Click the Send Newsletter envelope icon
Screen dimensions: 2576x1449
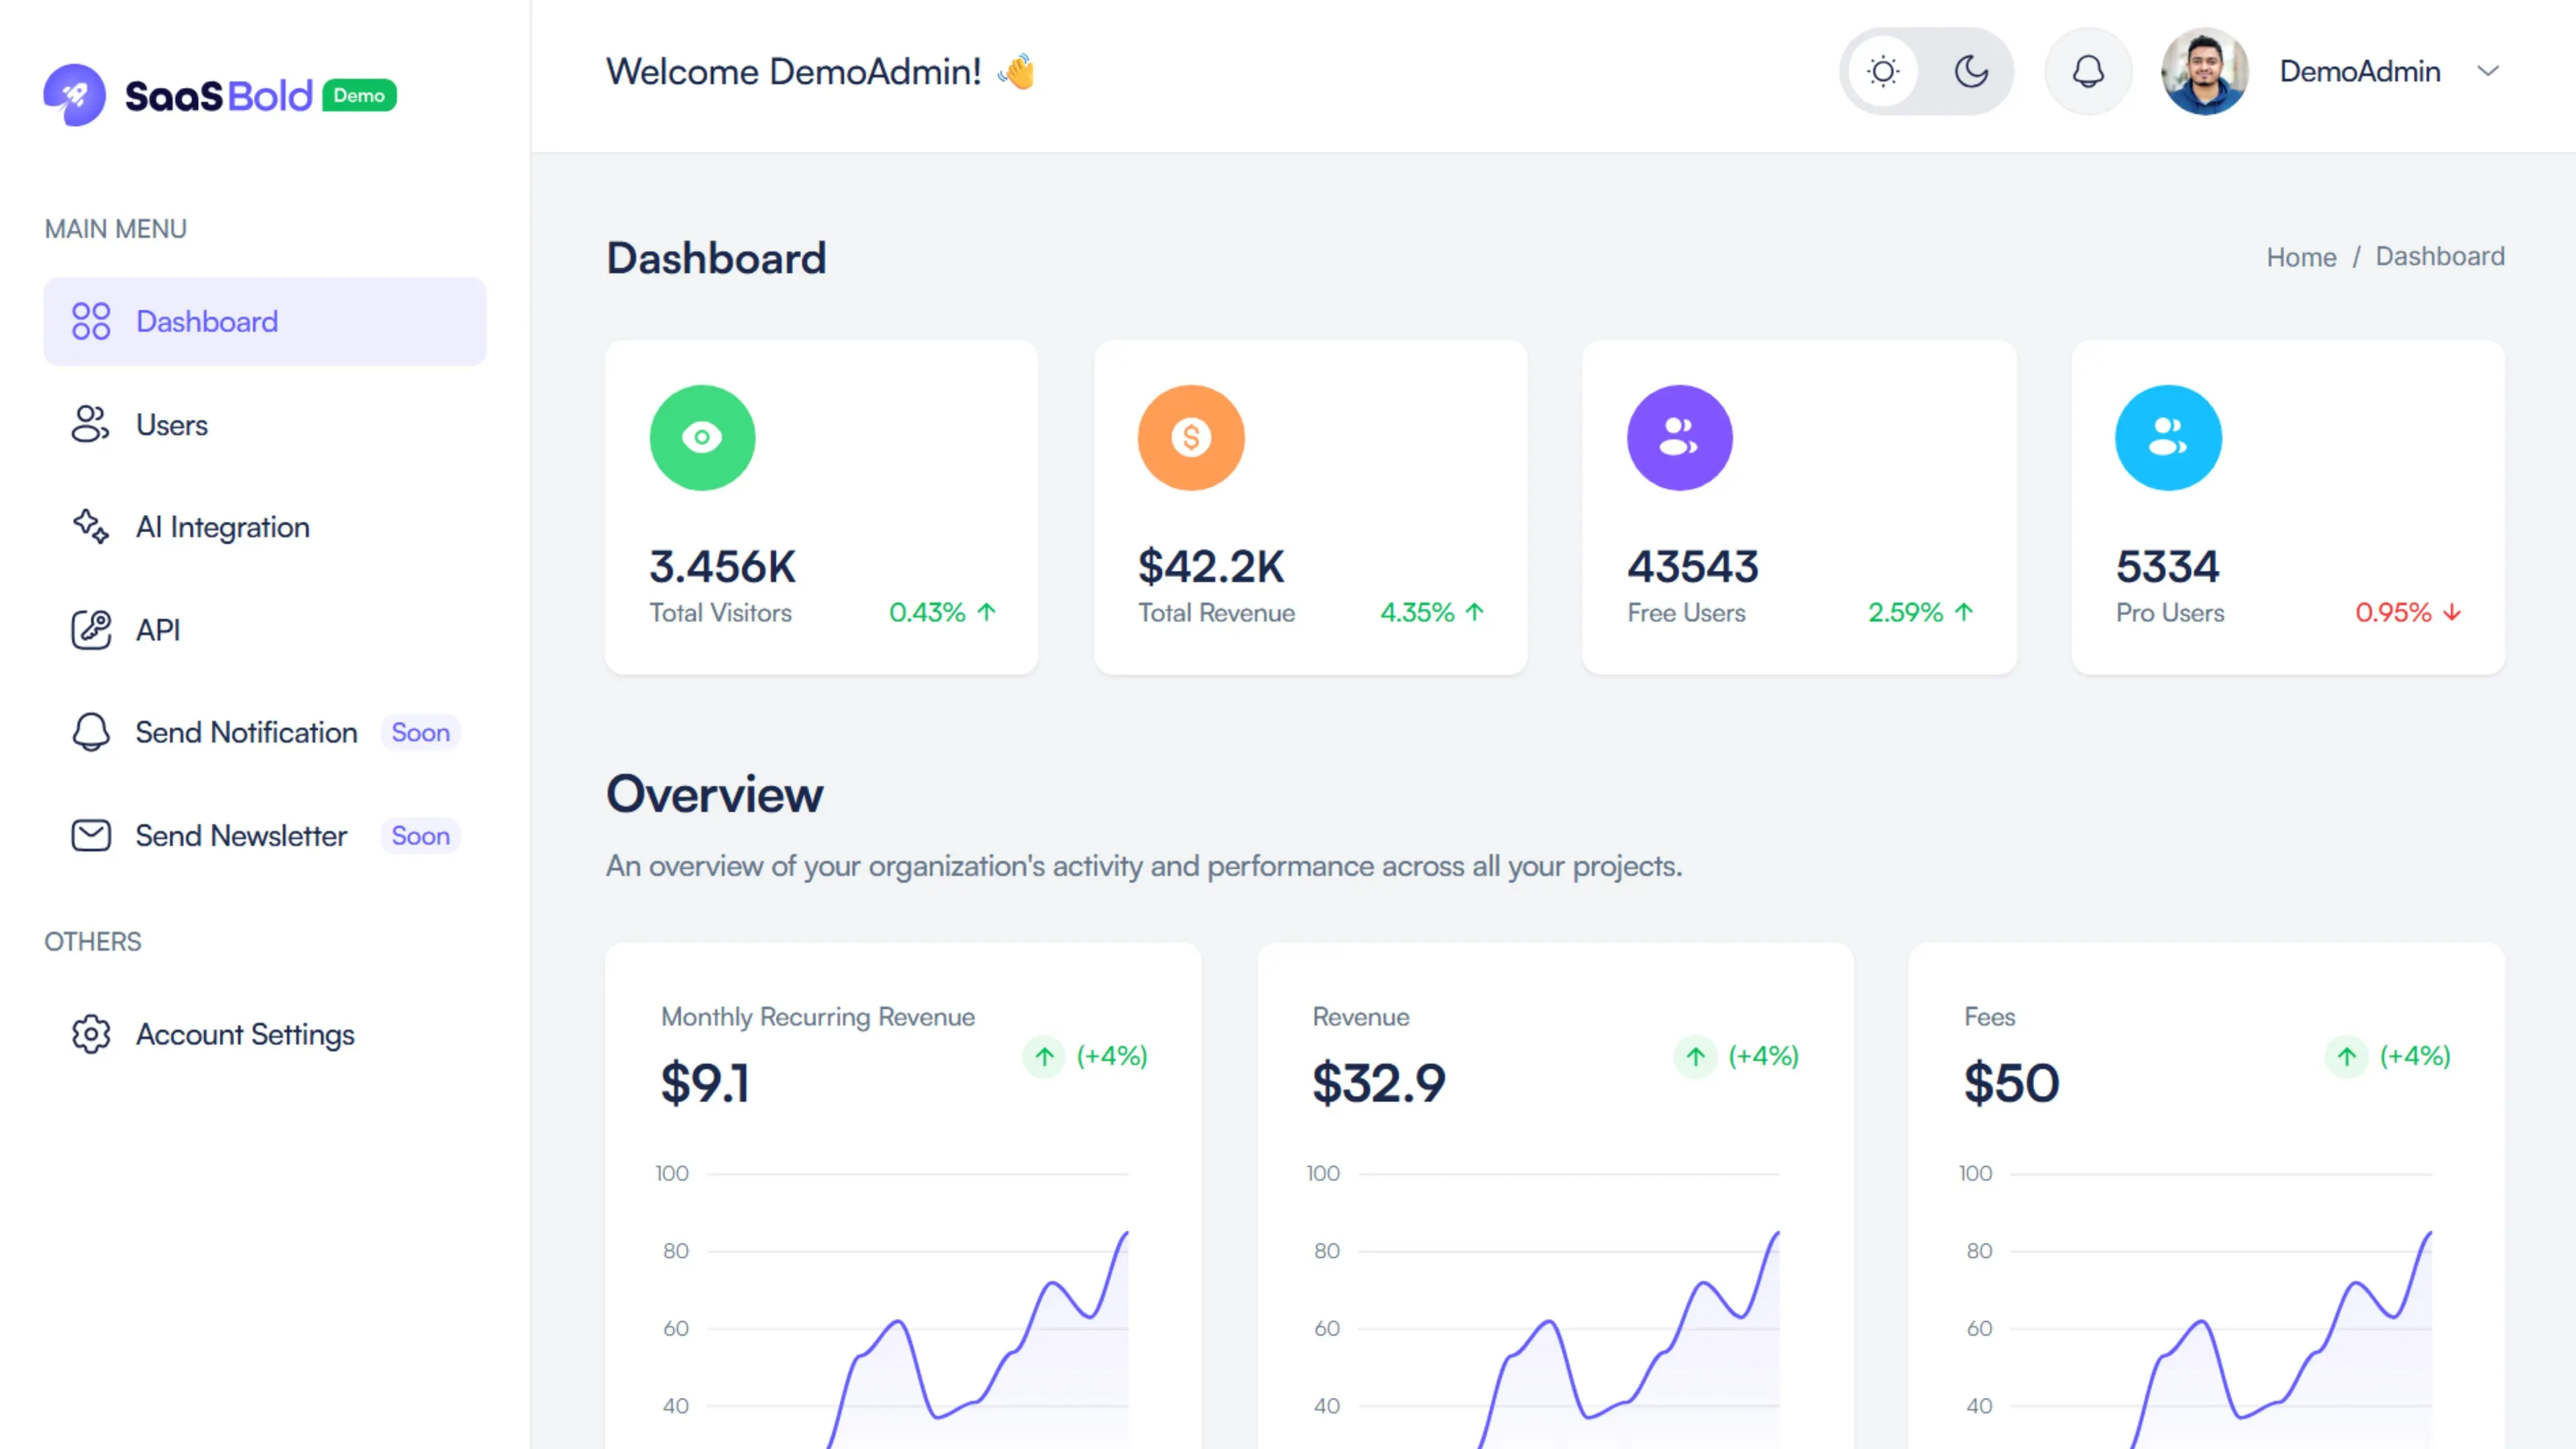[91, 835]
